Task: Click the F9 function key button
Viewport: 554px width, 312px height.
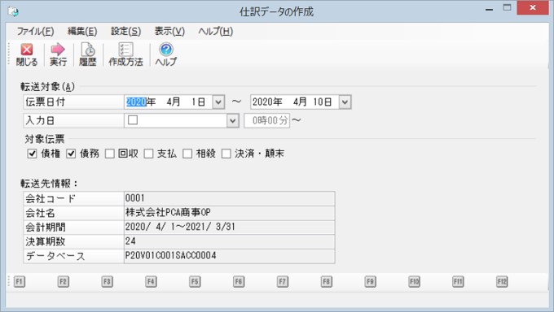Action: [370, 281]
